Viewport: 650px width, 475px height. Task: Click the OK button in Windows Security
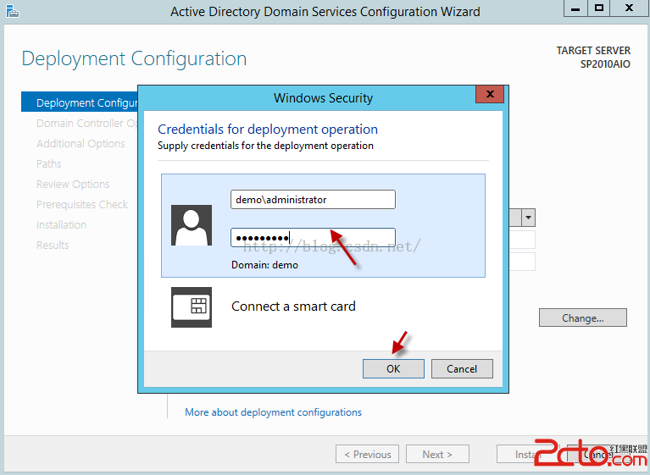click(393, 368)
